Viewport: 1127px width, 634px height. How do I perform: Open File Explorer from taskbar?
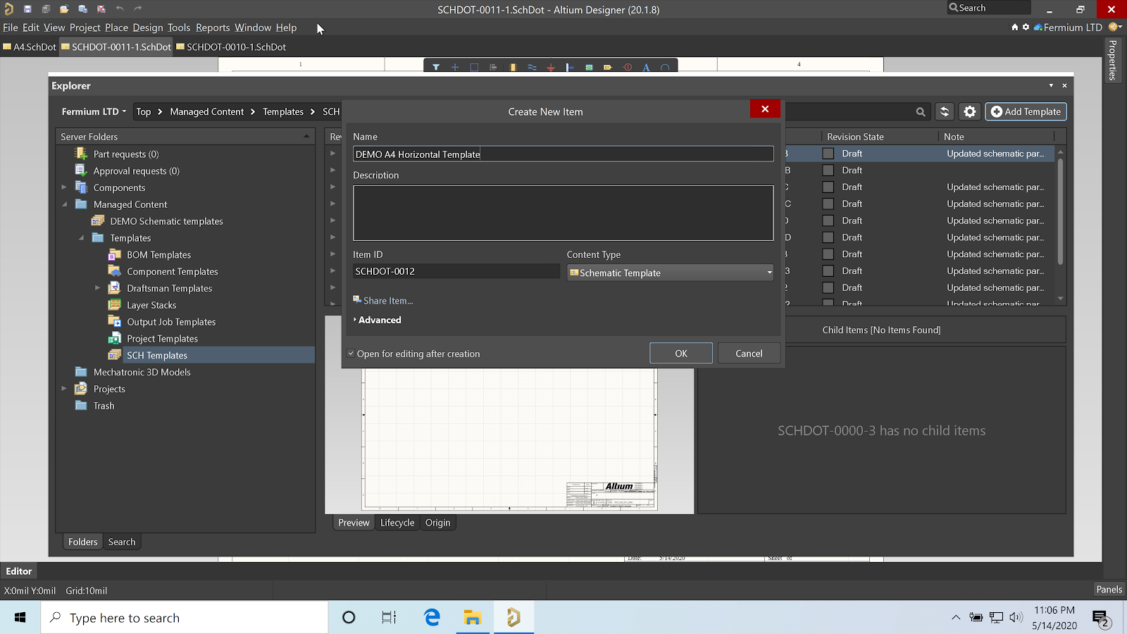473,618
